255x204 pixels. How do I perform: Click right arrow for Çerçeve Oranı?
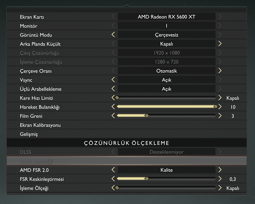pos(220,71)
